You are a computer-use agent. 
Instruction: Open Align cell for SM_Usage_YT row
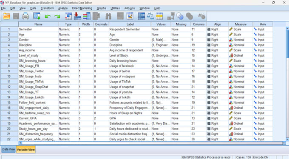(218, 92)
